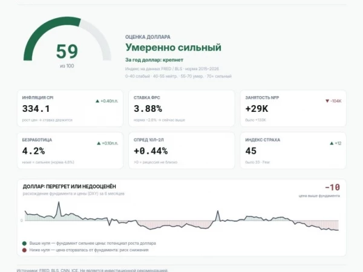Click the "было +133K" note in NFP card

pos(255,120)
